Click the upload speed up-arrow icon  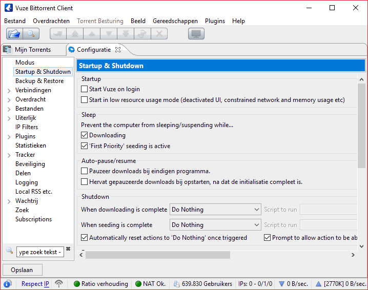(x=318, y=284)
